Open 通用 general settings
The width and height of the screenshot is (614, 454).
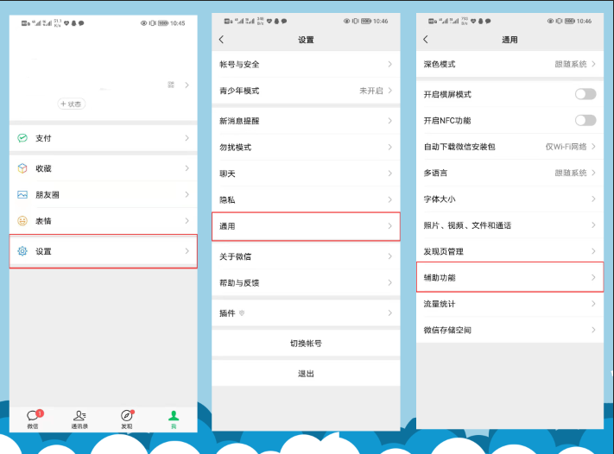pyautogui.click(x=306, y=226)
